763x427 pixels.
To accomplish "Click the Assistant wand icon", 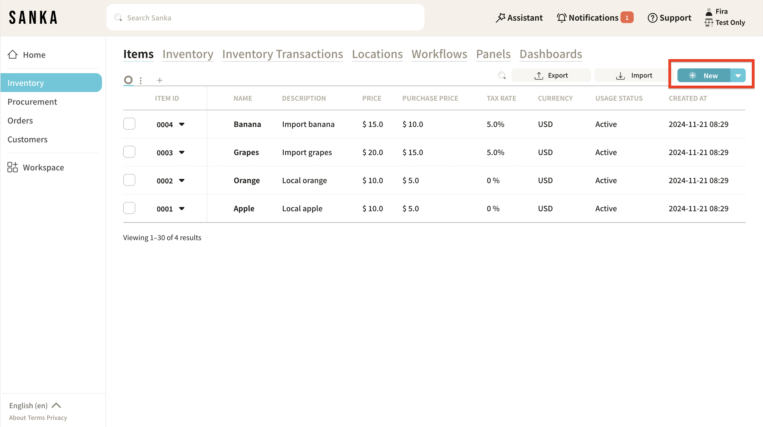I will tap(500, 18).
